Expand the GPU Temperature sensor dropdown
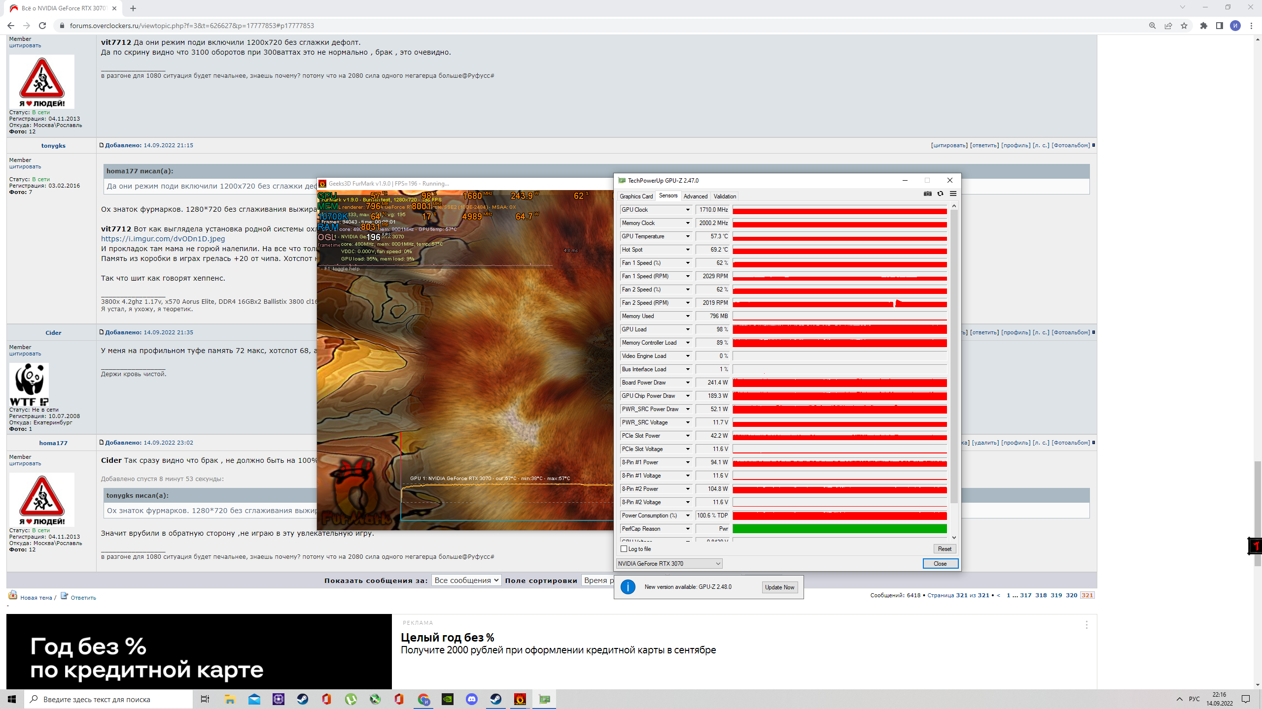 pyautogui.click(x=688, y=236)
